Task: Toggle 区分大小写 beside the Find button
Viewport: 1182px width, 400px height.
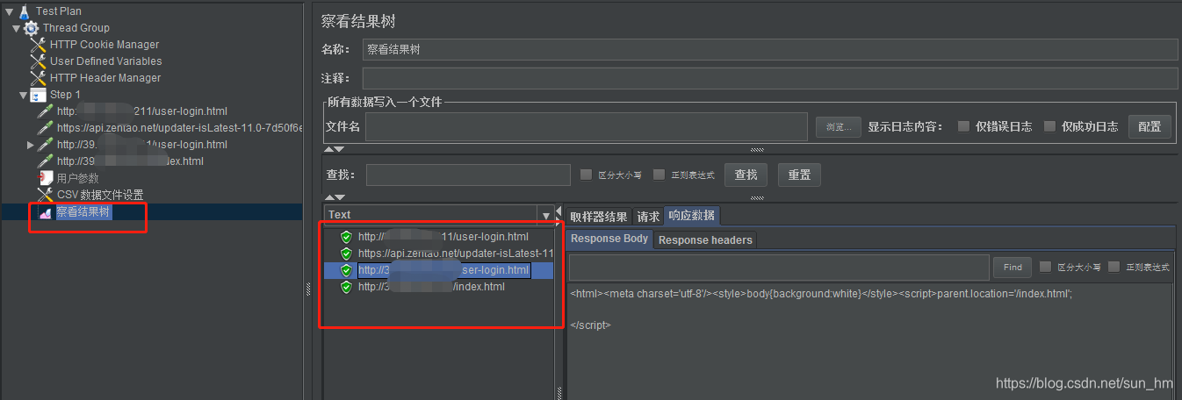Action: 1045,267
